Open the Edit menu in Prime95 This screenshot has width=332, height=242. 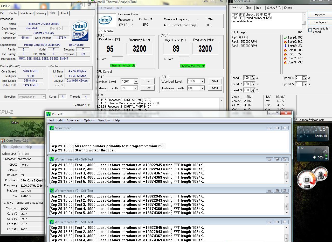60,120
